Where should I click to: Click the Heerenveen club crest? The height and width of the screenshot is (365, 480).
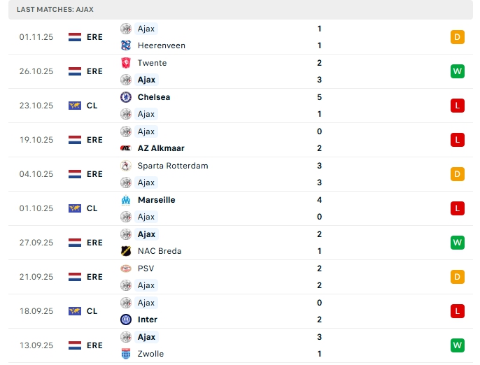click(126, 45)
